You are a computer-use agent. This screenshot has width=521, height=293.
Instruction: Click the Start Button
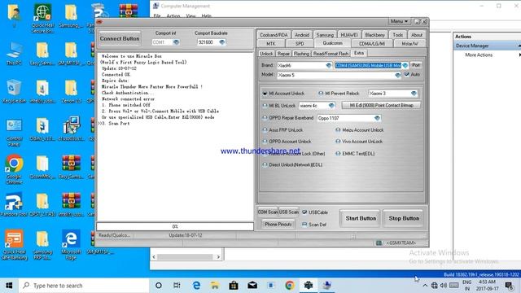coord(361,218)
